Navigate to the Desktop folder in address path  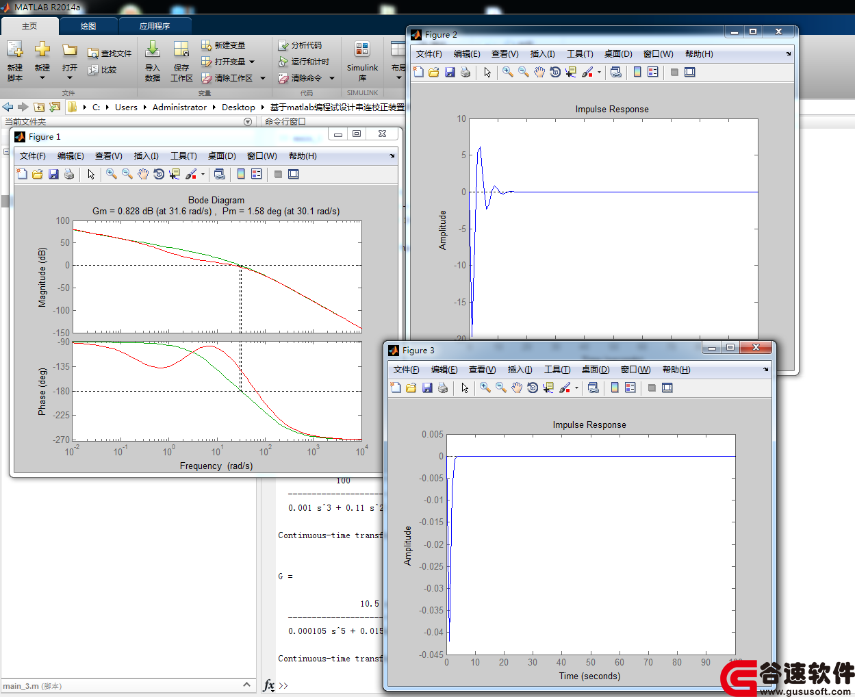(x=238, y=107)
